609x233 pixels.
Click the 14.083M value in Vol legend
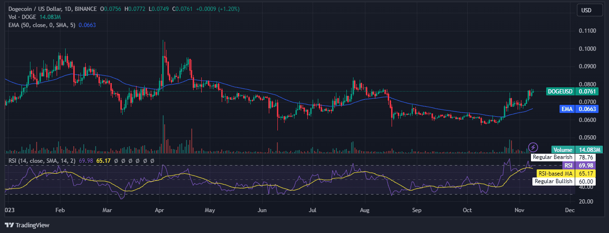[x=49, y=16]
